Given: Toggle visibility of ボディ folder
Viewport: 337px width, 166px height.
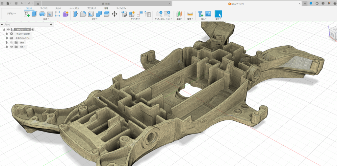Looking at the screenshot, I should (12, 47).
